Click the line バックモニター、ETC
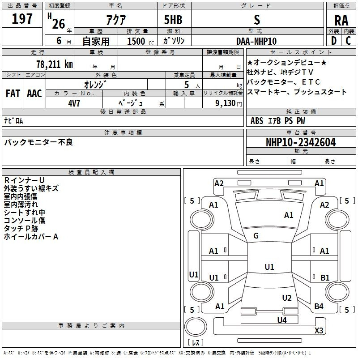Screen dimensions: 358x358 pos(283,82)
